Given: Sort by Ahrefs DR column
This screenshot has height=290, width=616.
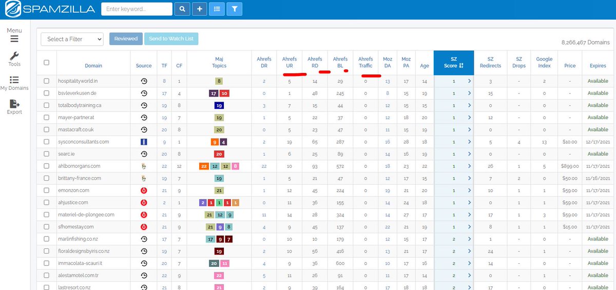Looking at the screenshot, I should 264,63.
